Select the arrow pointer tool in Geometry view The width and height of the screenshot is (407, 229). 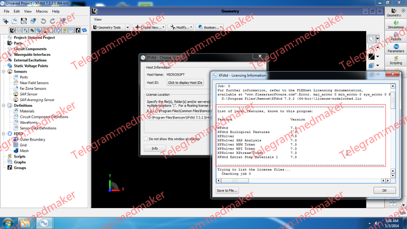(371, 39)
